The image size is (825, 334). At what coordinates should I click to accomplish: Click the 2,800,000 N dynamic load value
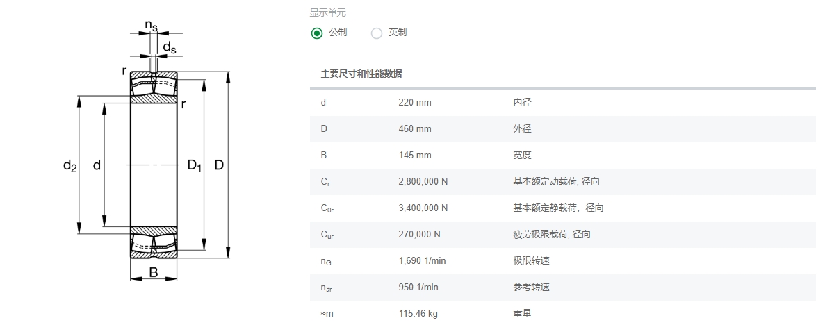(423, 182)
